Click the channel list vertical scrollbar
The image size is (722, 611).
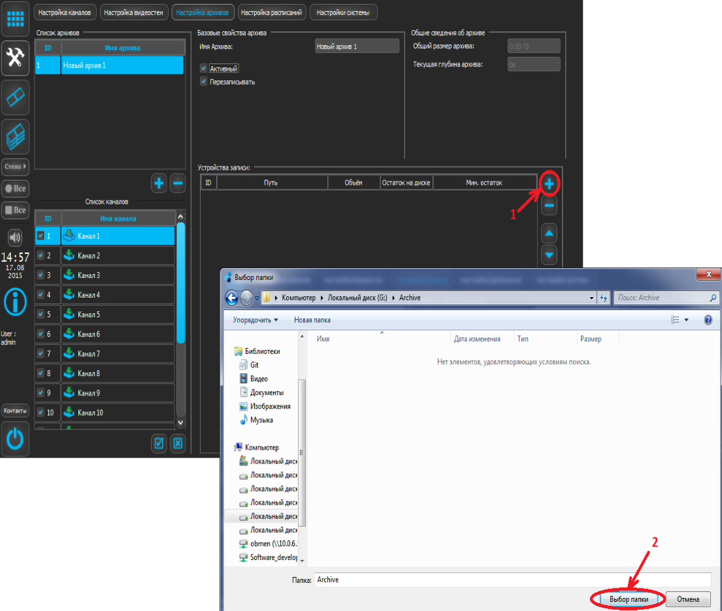click(181, 281)
